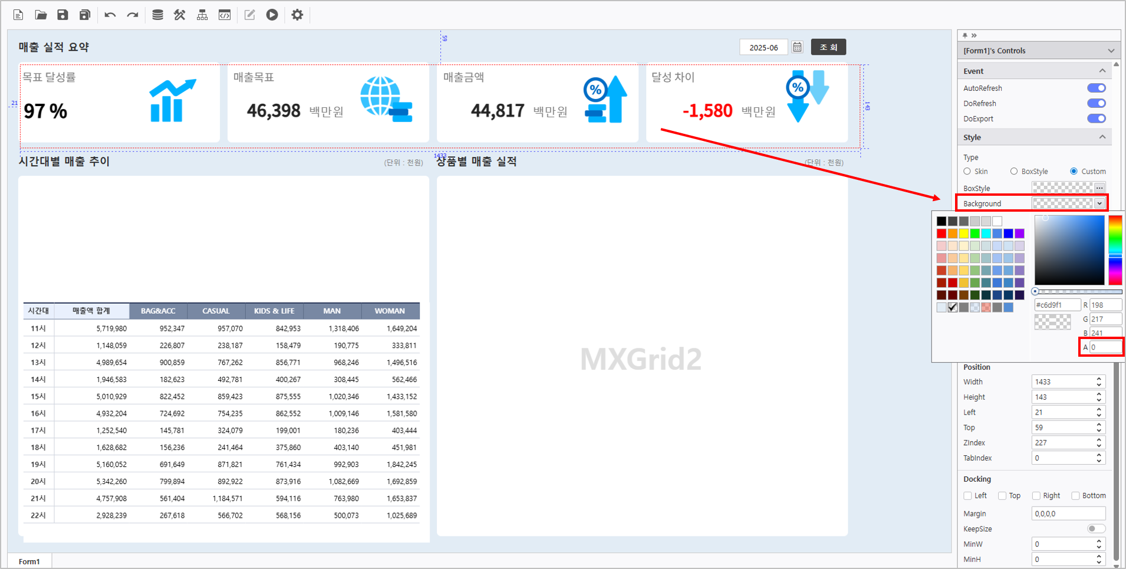Image resolution: width=1126 pixels, height=569 pixels.
Task: Switch to the Form1 tab
Action: point(29,561)
